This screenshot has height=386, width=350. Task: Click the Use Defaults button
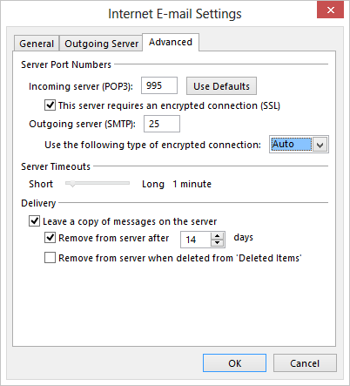[221, 86]
